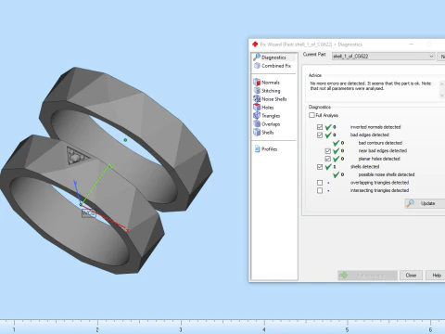445x334 pixels.
Task: Click the Holes fix icon
Action: pyautogui.click(x=257, y=107)
